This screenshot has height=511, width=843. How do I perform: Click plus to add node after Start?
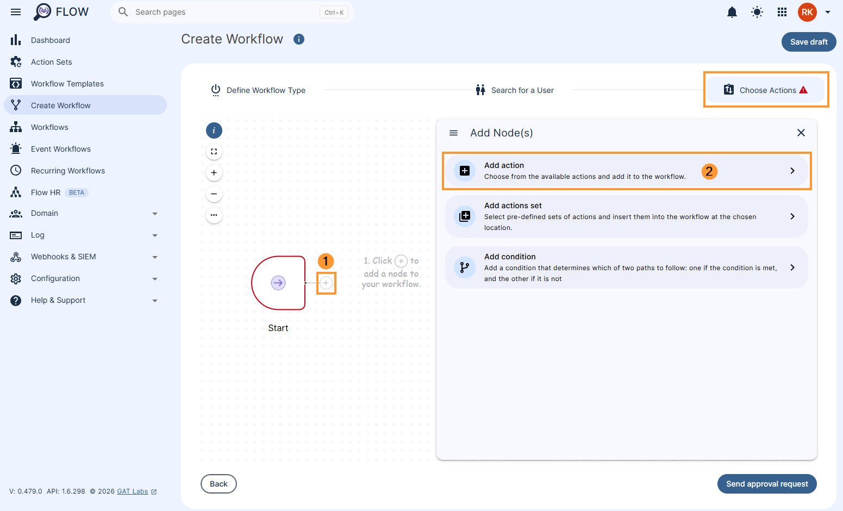(326, 283)
